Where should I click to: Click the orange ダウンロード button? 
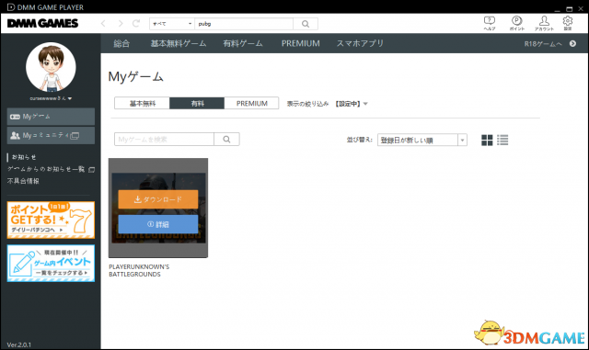click(x=158, y=199)
